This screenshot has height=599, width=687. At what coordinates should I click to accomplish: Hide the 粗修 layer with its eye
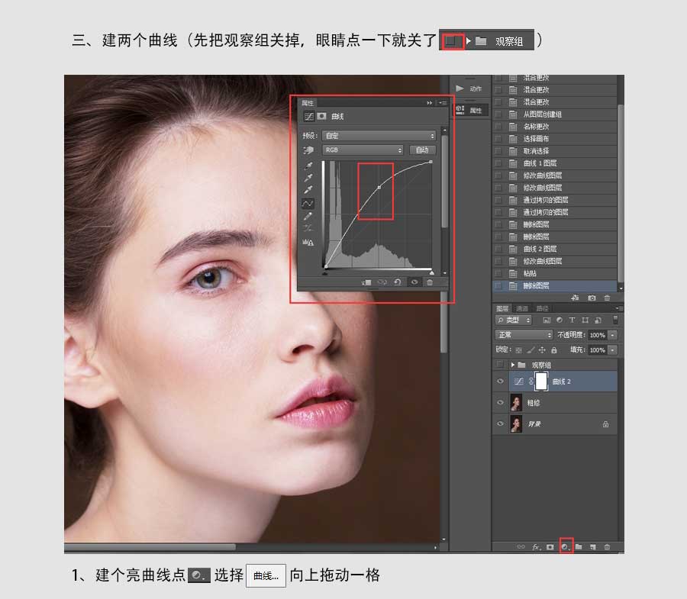click(500, 402)
